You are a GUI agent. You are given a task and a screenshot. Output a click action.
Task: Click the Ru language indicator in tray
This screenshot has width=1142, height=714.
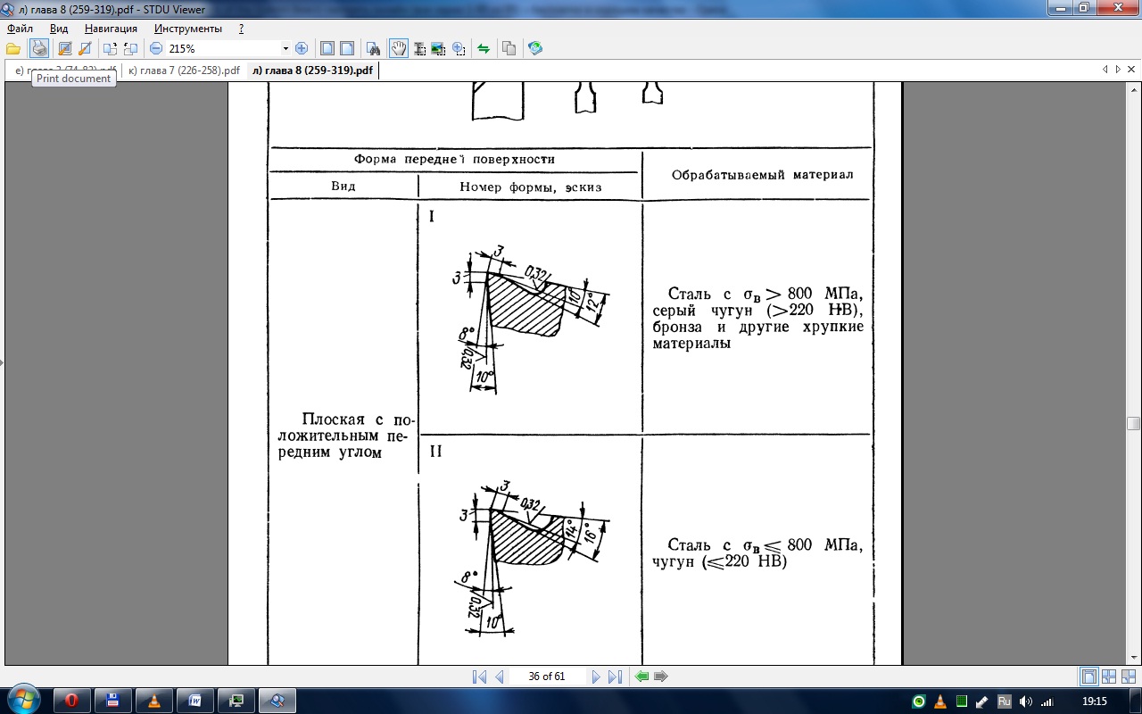pyautogui.click(x=1004, y=702)
